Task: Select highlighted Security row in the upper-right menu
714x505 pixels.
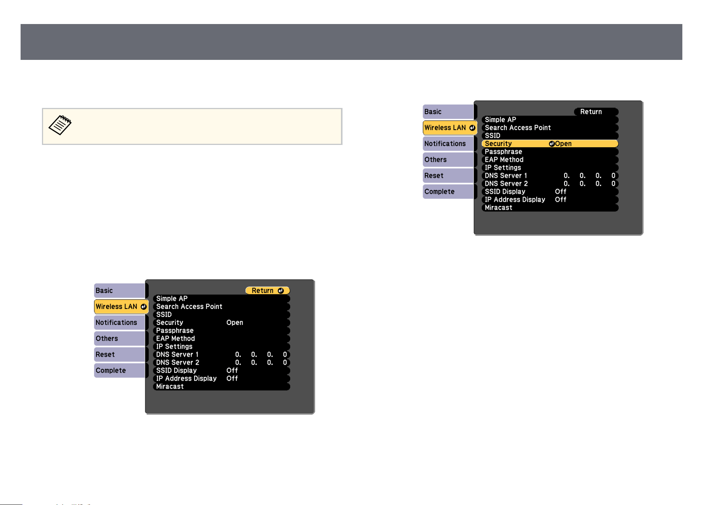Action: [x=550, y=144]
